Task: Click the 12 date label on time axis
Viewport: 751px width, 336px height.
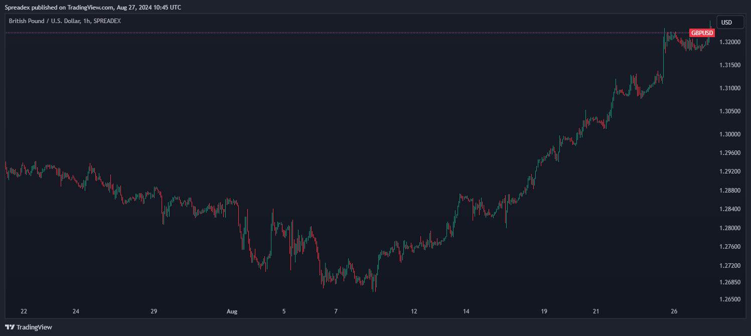Action: pyautogui.click(x=414, y=311)
